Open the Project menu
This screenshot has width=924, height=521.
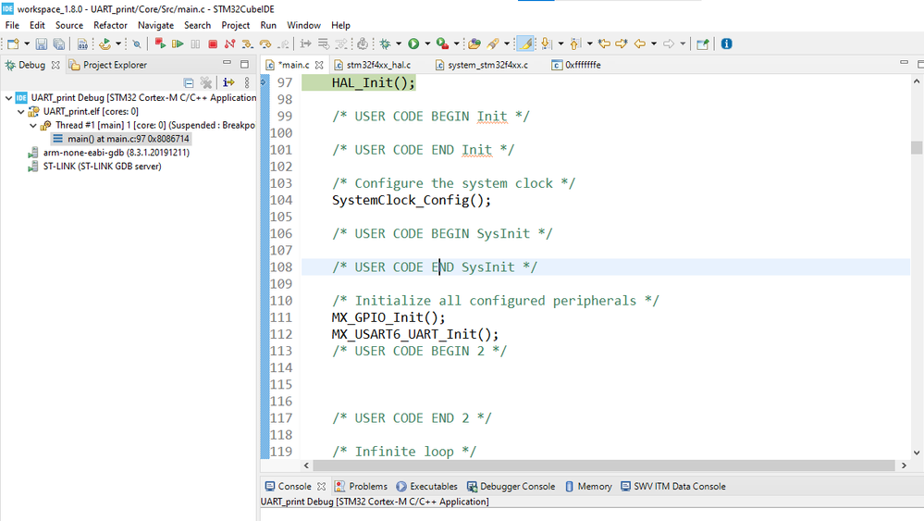pos(236,25)
